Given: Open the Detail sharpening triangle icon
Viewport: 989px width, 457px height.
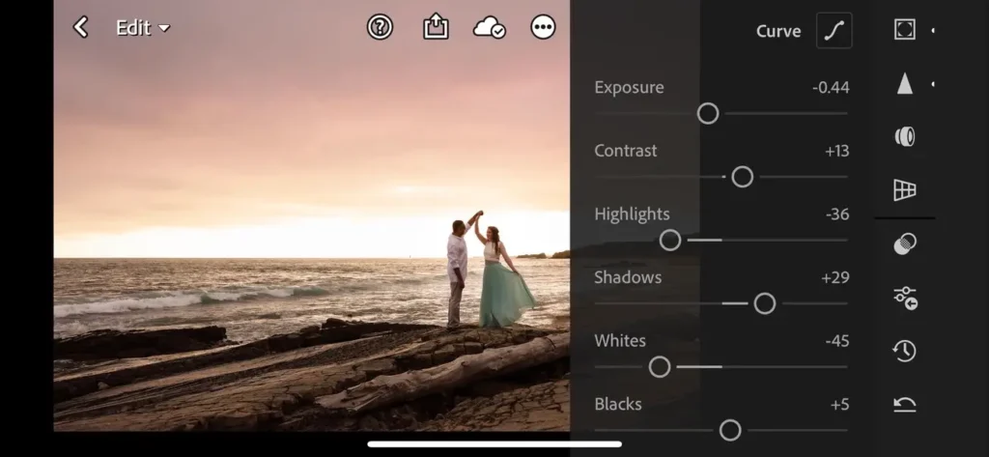Looking at the screenshot, I should tap(904, 83).
